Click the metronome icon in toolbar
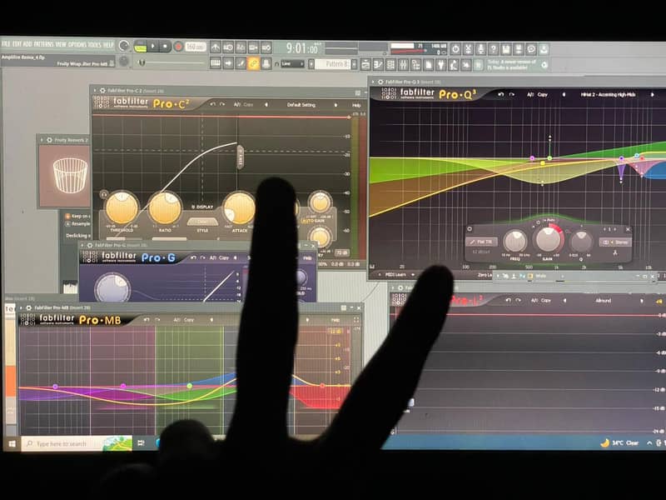 tap(216, 47)
